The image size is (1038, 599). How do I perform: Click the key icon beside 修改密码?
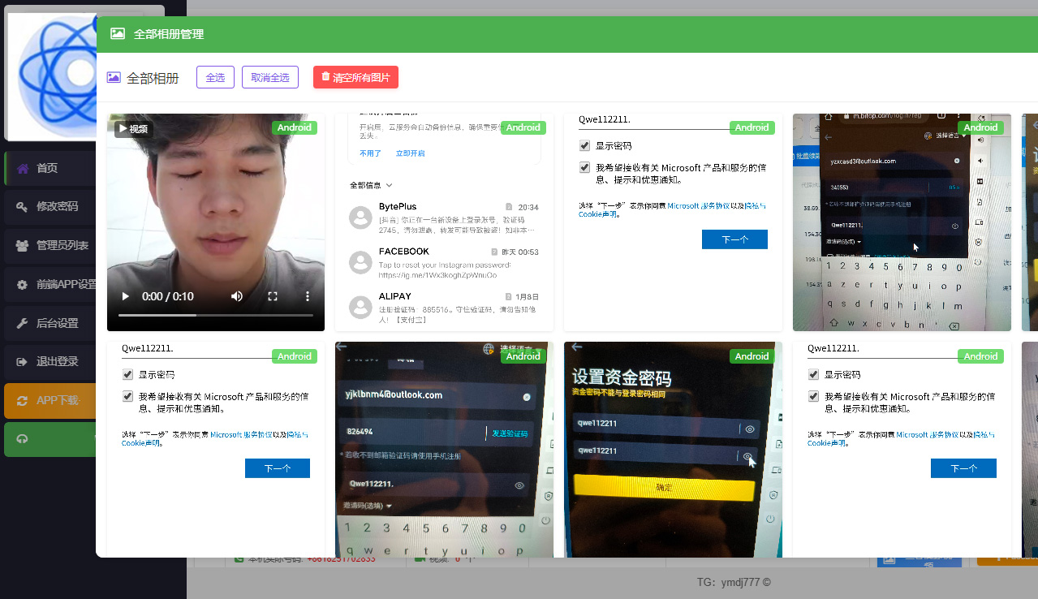tap(23, 206)
